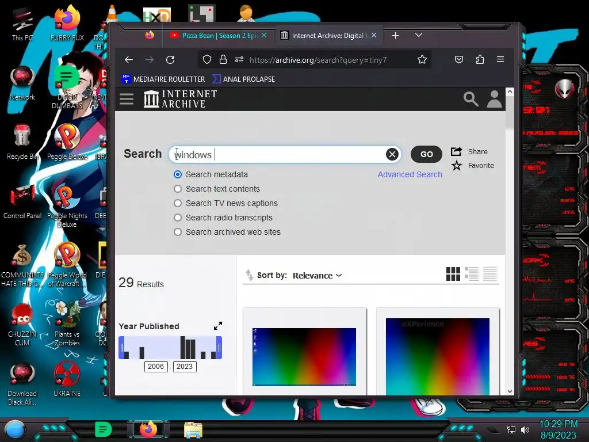Expand the Year Published histogram
Screen dimensions: 589x442
218,326
